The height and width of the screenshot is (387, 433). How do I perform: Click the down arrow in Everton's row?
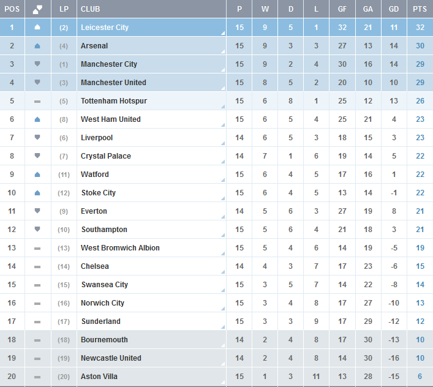pos(37,211)
